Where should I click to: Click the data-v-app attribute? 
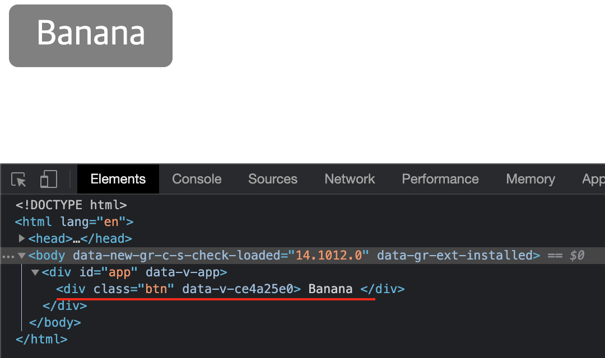(183, 272)
